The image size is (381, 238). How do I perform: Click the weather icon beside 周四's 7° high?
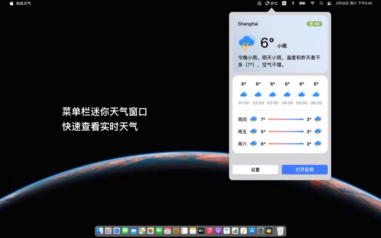click(253, 119)
